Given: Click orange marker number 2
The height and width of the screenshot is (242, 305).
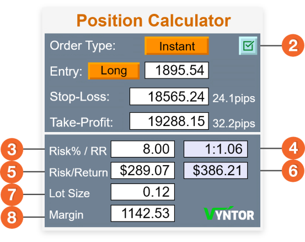Looking at the screenshot, I should [293, 45].
